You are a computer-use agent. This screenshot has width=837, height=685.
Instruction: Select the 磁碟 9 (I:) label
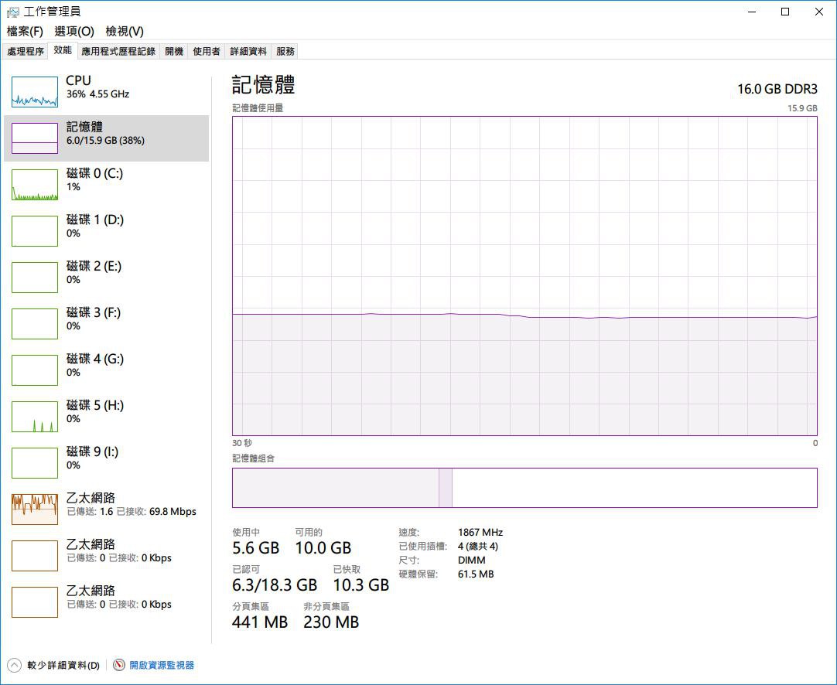click(x=92, y=452)
